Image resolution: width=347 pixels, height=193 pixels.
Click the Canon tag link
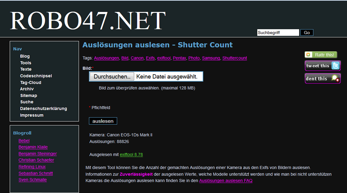[137, 58]
